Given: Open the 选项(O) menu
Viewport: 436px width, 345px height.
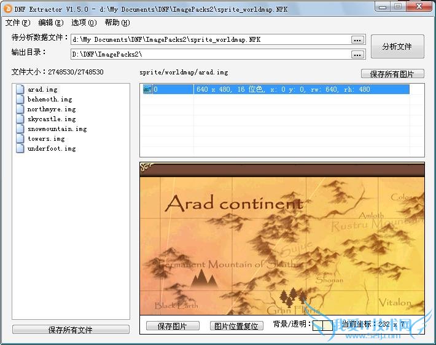Looking at the screenshot, I should [x=84, y=23].
